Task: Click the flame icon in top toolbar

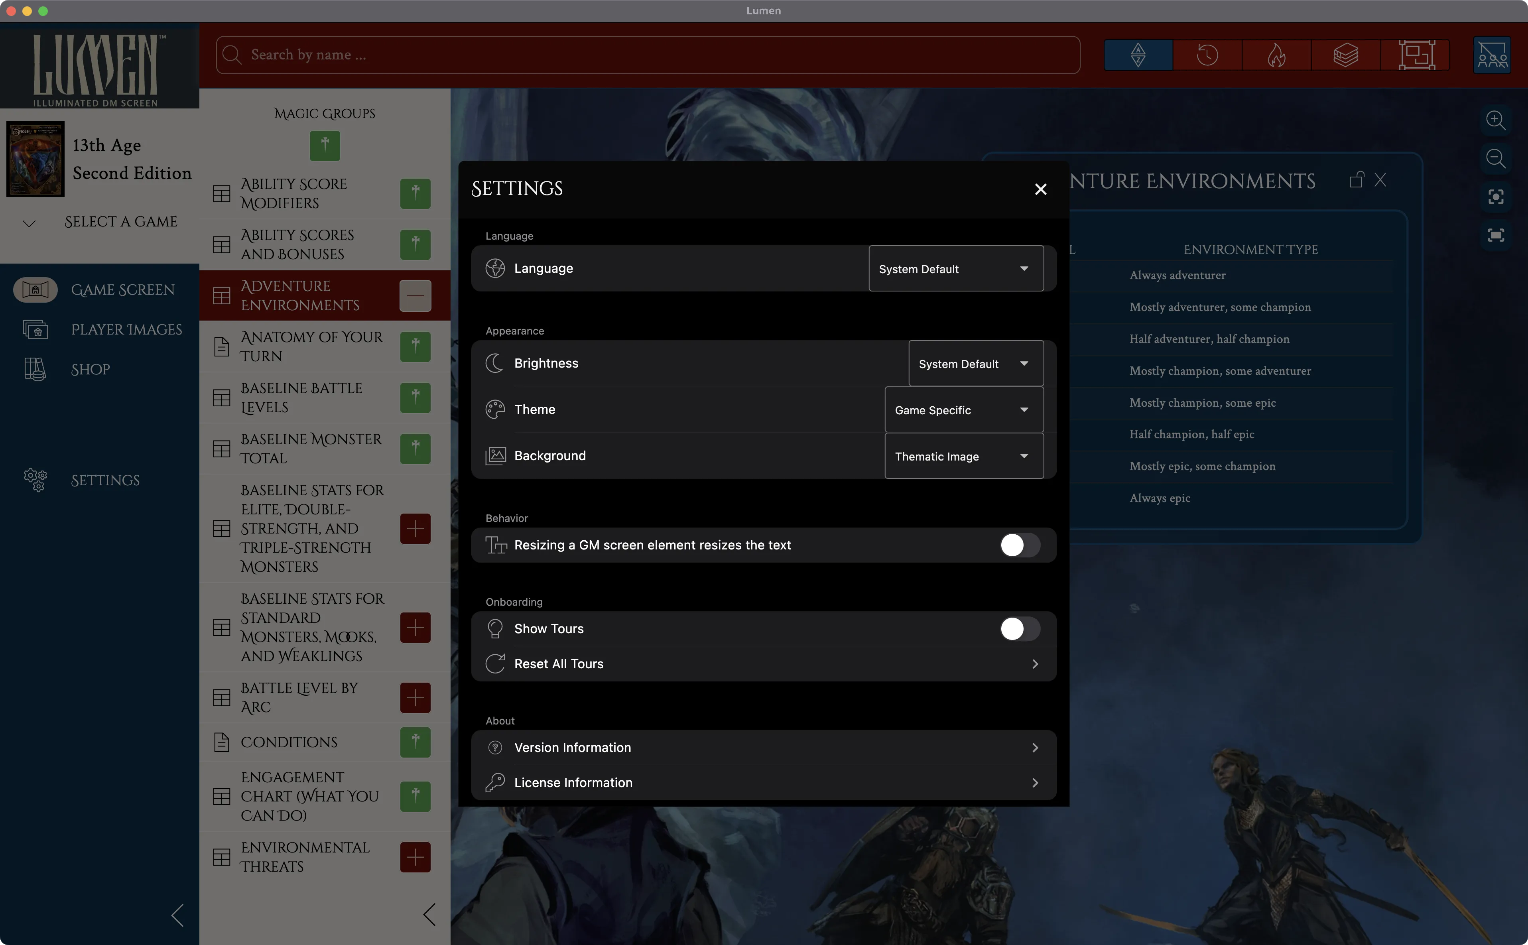Action: [1276, 55]
